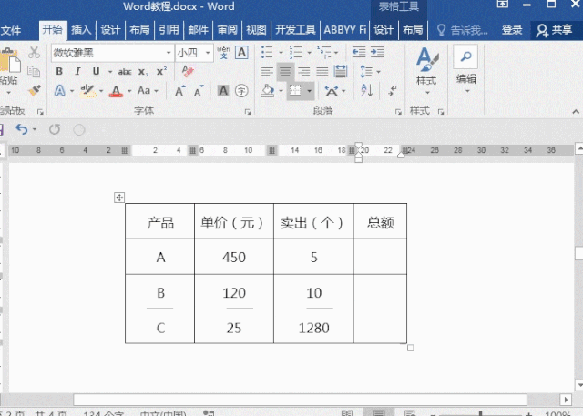The image size is (583, 416).
Task: Click the cell containing 1280
Action: 313,327
